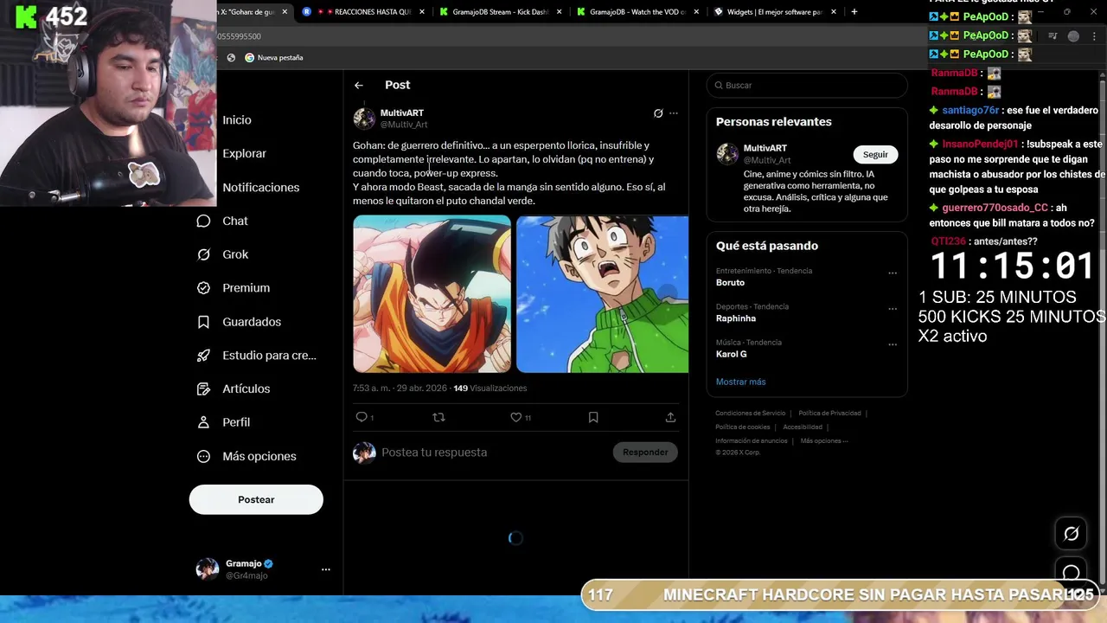Screen dimensions: 1107x623
Task: Open the new tab plus button
Action: tap(854, 12)
